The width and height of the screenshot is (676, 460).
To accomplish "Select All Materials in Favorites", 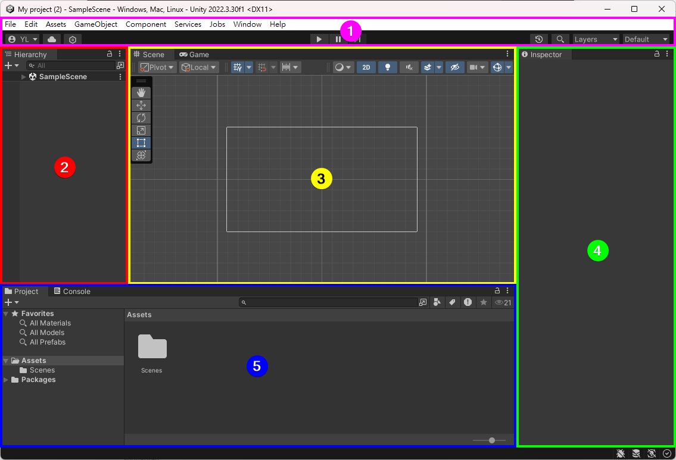I will (x=50, y=323).
